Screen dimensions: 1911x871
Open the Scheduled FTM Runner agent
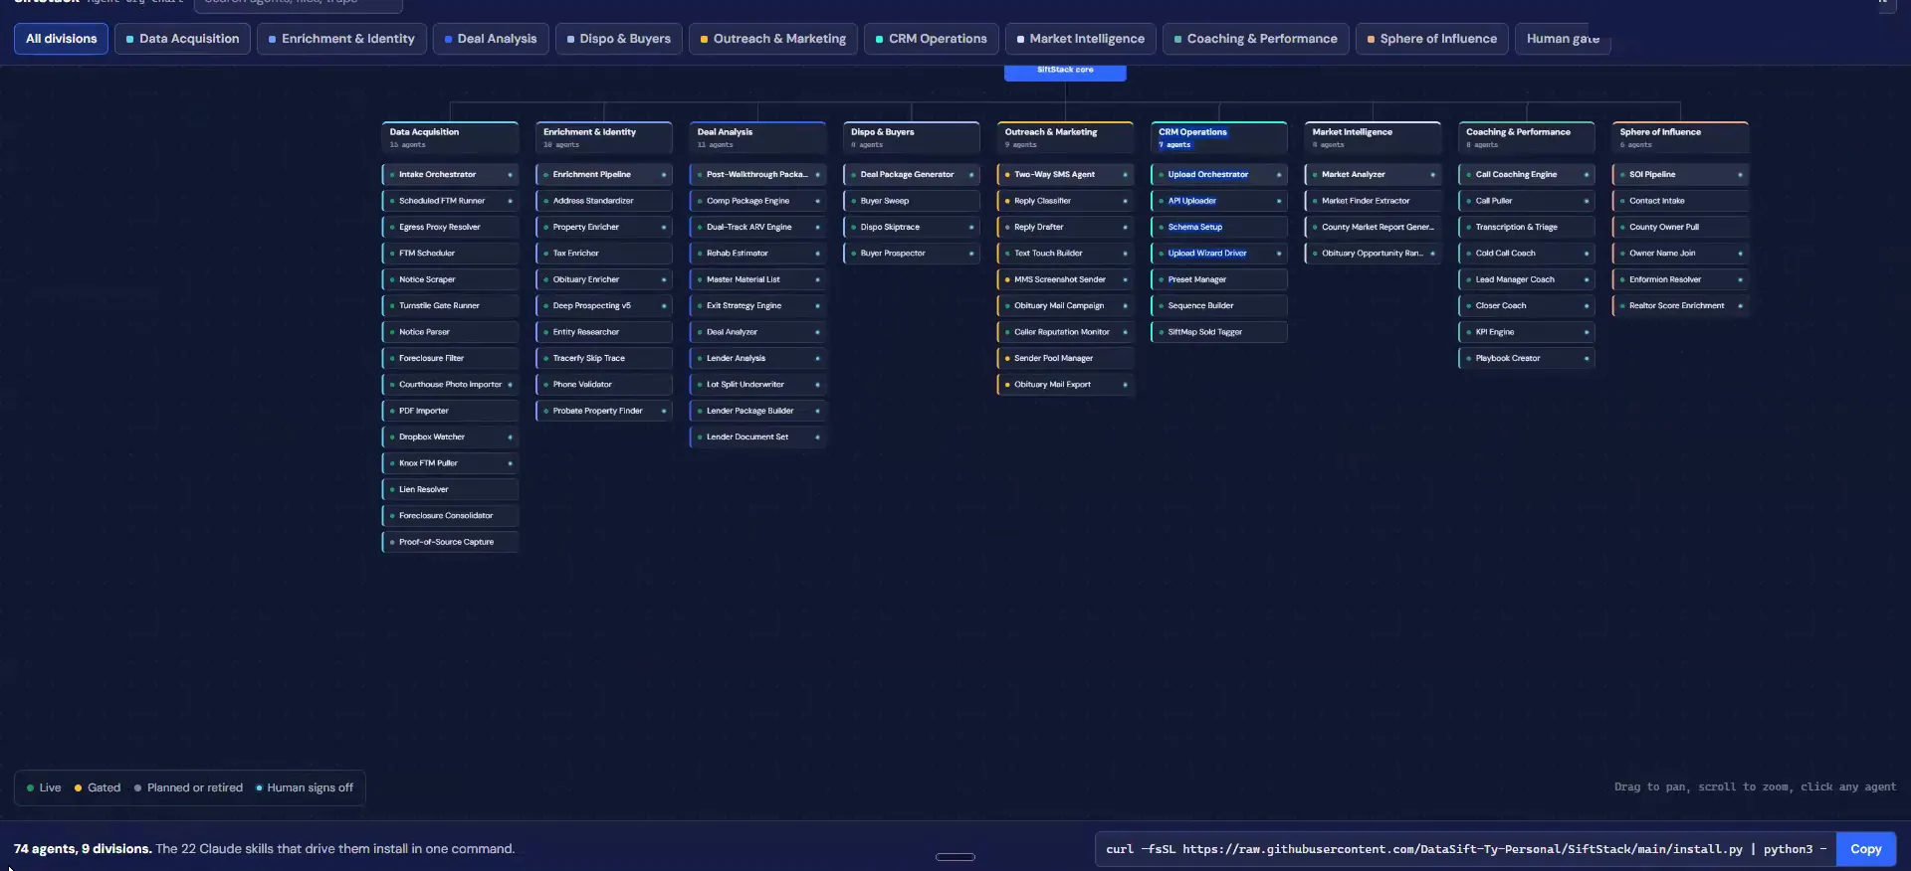point(450,201)
